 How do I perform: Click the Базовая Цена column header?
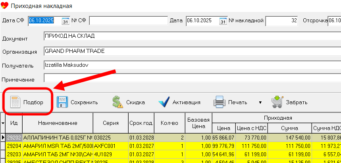pos(198,123)
